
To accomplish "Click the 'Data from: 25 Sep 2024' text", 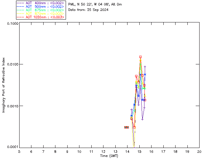I will point(88,10).
